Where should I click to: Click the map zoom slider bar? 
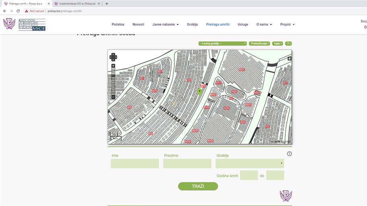pos(113,81)
